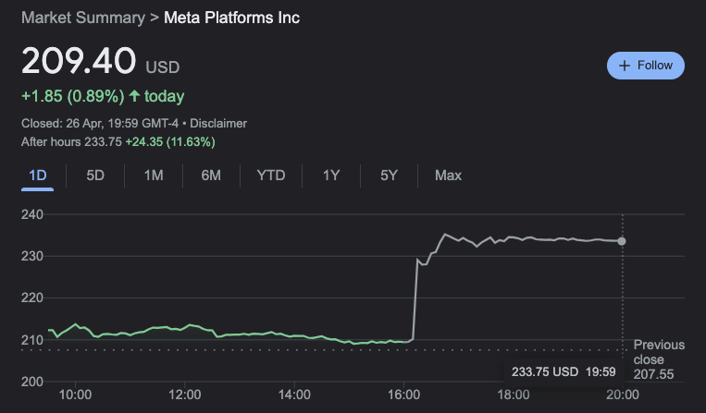
Task: Show the 6M chart range
Action: [211, 176]
